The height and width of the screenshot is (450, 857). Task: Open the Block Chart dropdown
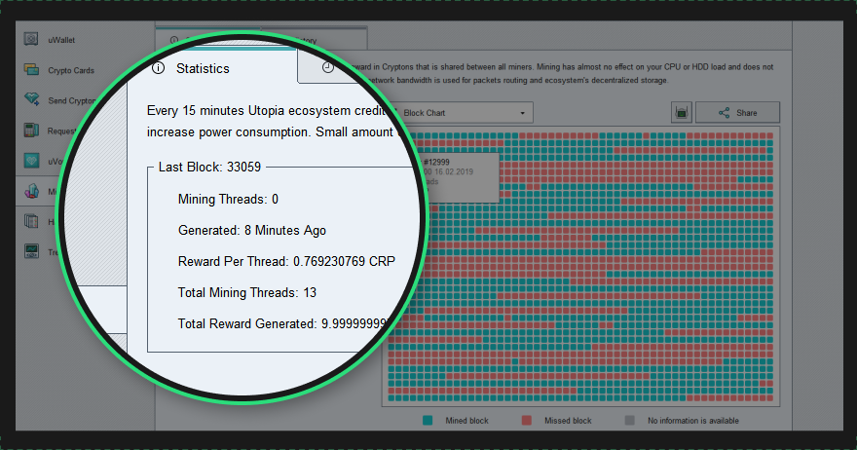(464, 113)
